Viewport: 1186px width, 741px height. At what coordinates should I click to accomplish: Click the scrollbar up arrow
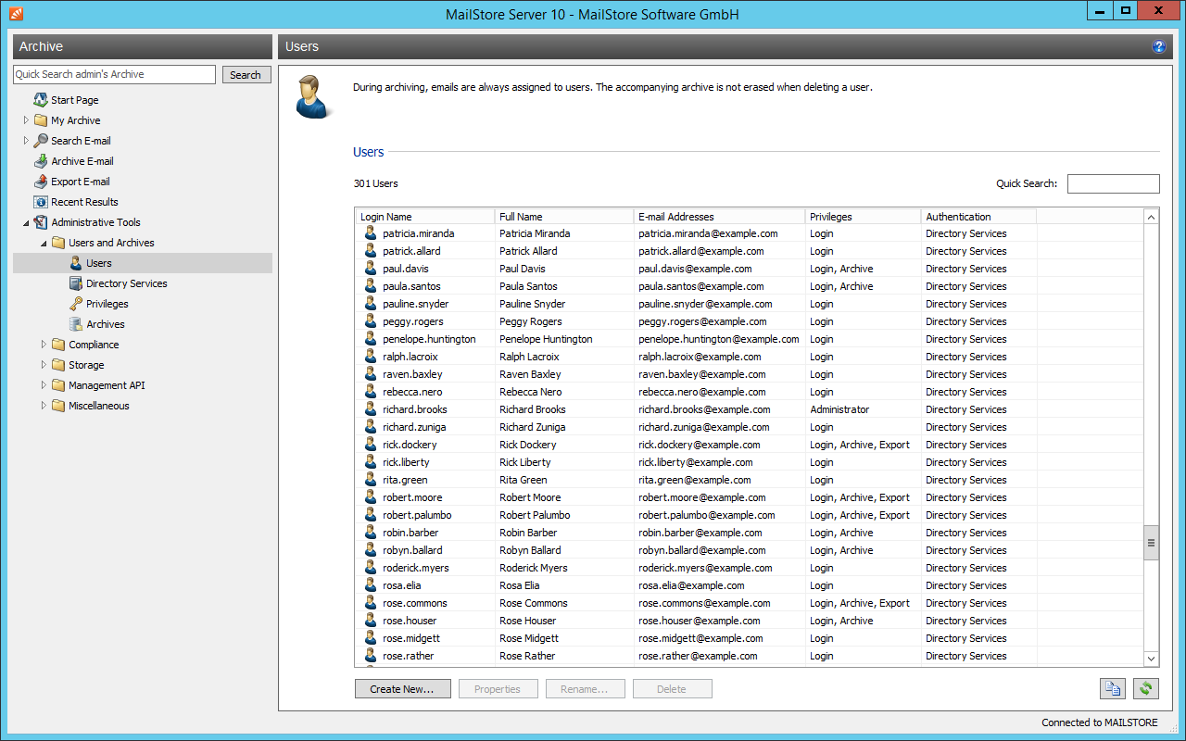tap(1152, 217)
